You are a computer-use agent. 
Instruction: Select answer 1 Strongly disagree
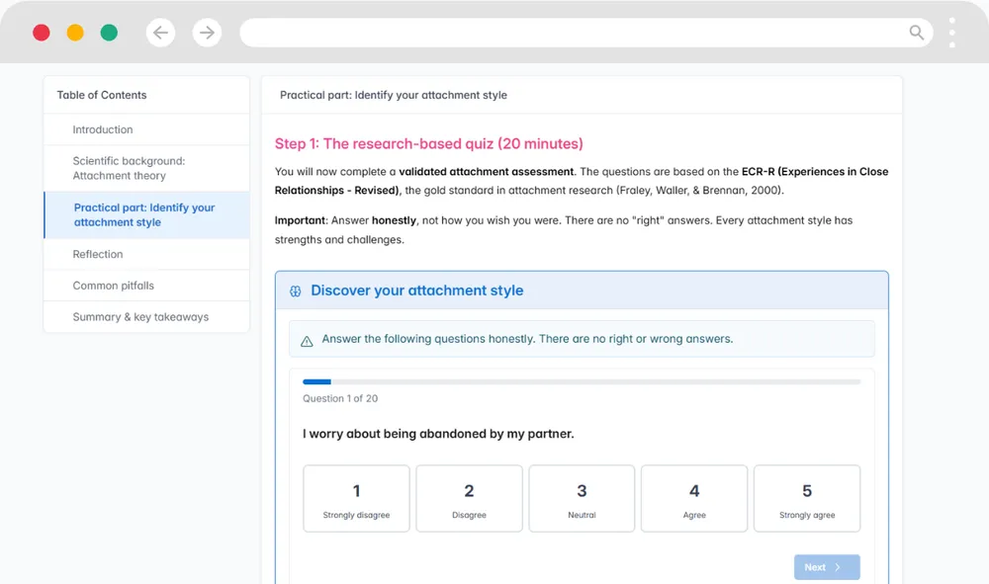(356, 499)
